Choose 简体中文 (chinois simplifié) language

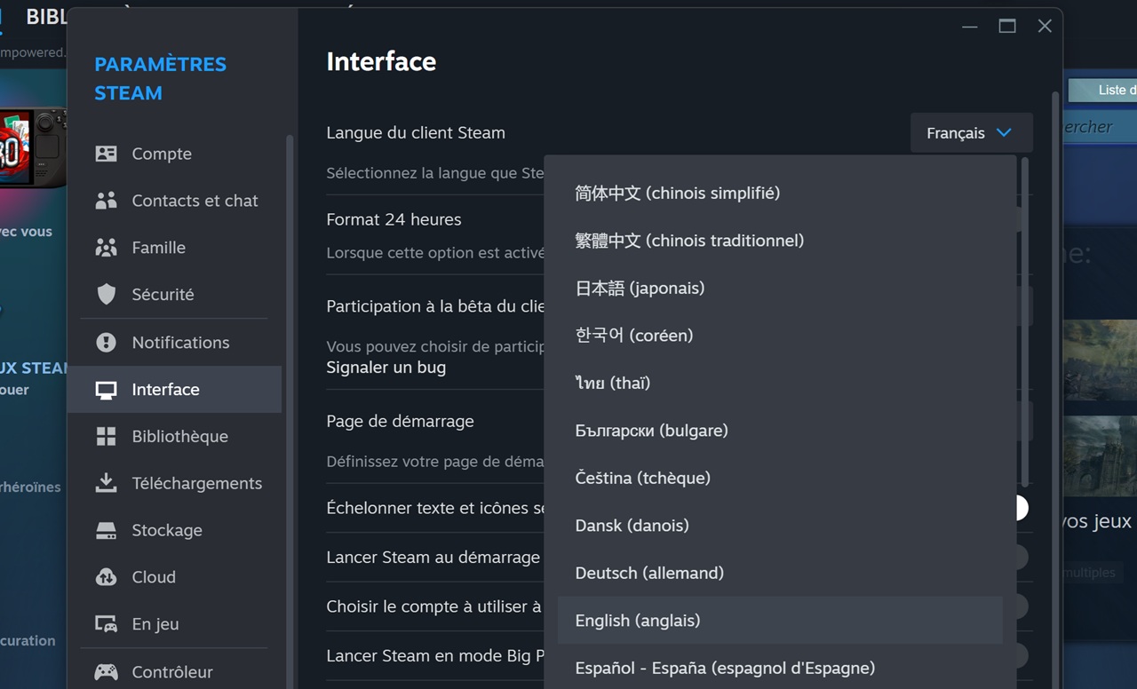pos(780,193)
